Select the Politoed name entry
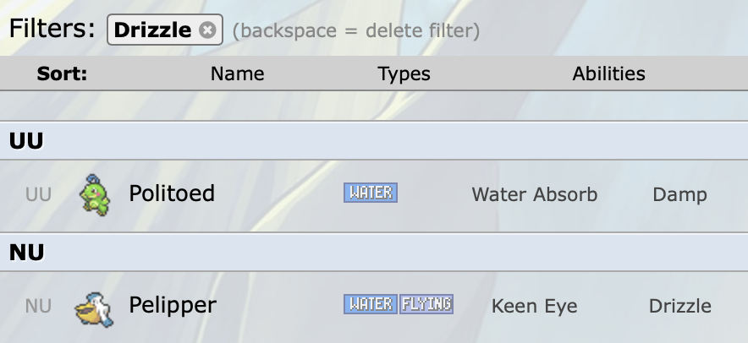The image size is (748, 343). point(172,193)
